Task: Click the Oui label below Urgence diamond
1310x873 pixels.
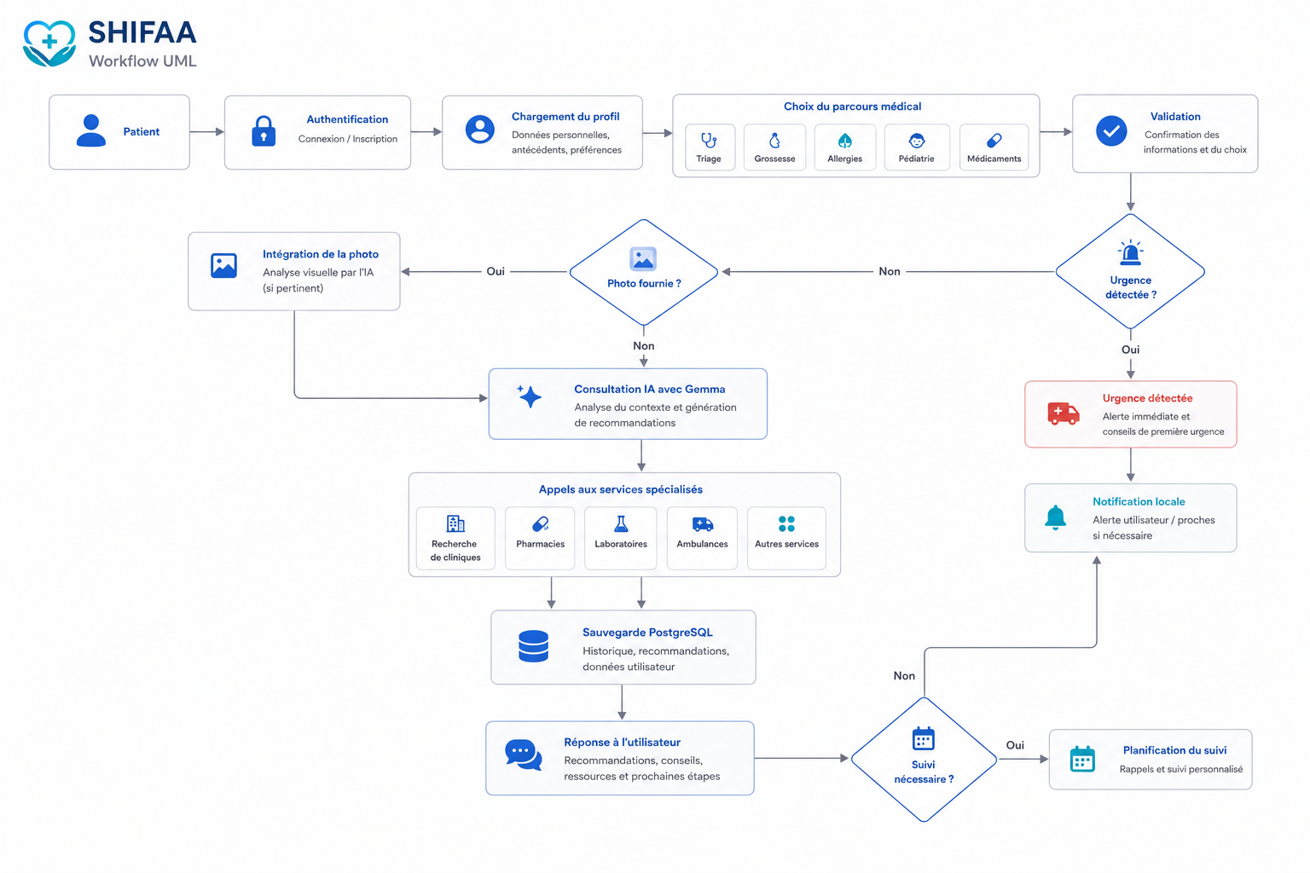Action: [x=1131, y=350]
